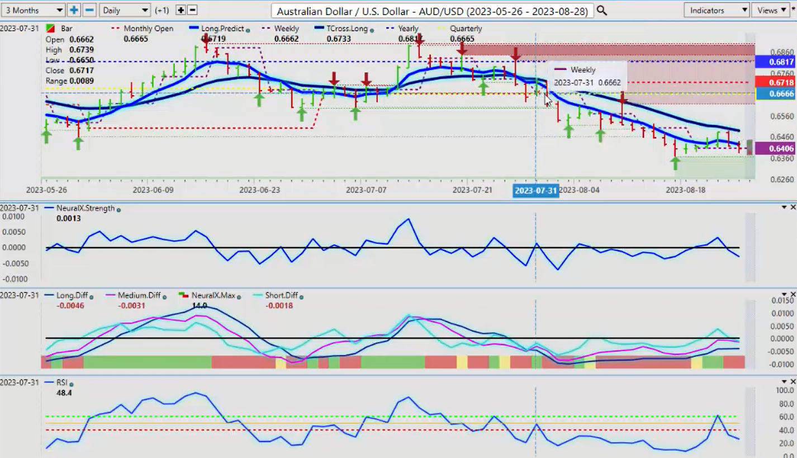Open the 3 Months time range dropdown
Viewport: 797px width, 458px height.
click(33, 10)
